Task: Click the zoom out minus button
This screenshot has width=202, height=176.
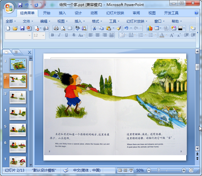Action: 149,170
